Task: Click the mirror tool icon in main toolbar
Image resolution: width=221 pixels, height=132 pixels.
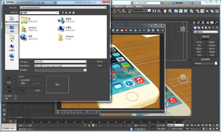Action: click(154, 11)
